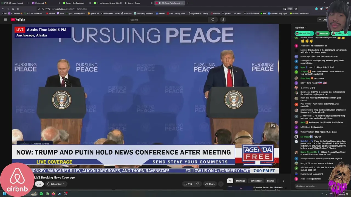The width and height of the screenshot is (351, 197).
Task: Select the Politics News filter chip
Action: tap(256, 181)
